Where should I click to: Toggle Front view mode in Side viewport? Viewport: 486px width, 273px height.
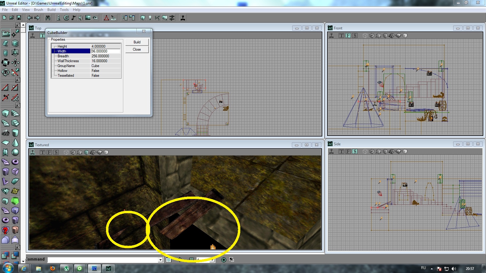click(x=348, y=151)
